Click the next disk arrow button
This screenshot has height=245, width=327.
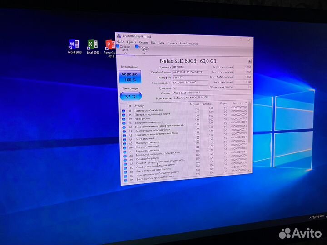(249, 61)
